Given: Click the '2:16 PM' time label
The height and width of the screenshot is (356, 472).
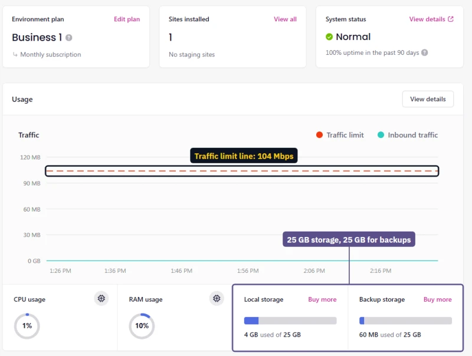Looking at the screenshot, I should (x=381, y=271).
